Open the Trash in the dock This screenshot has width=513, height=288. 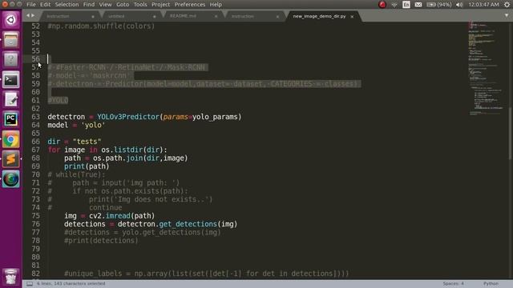[10, 277]
